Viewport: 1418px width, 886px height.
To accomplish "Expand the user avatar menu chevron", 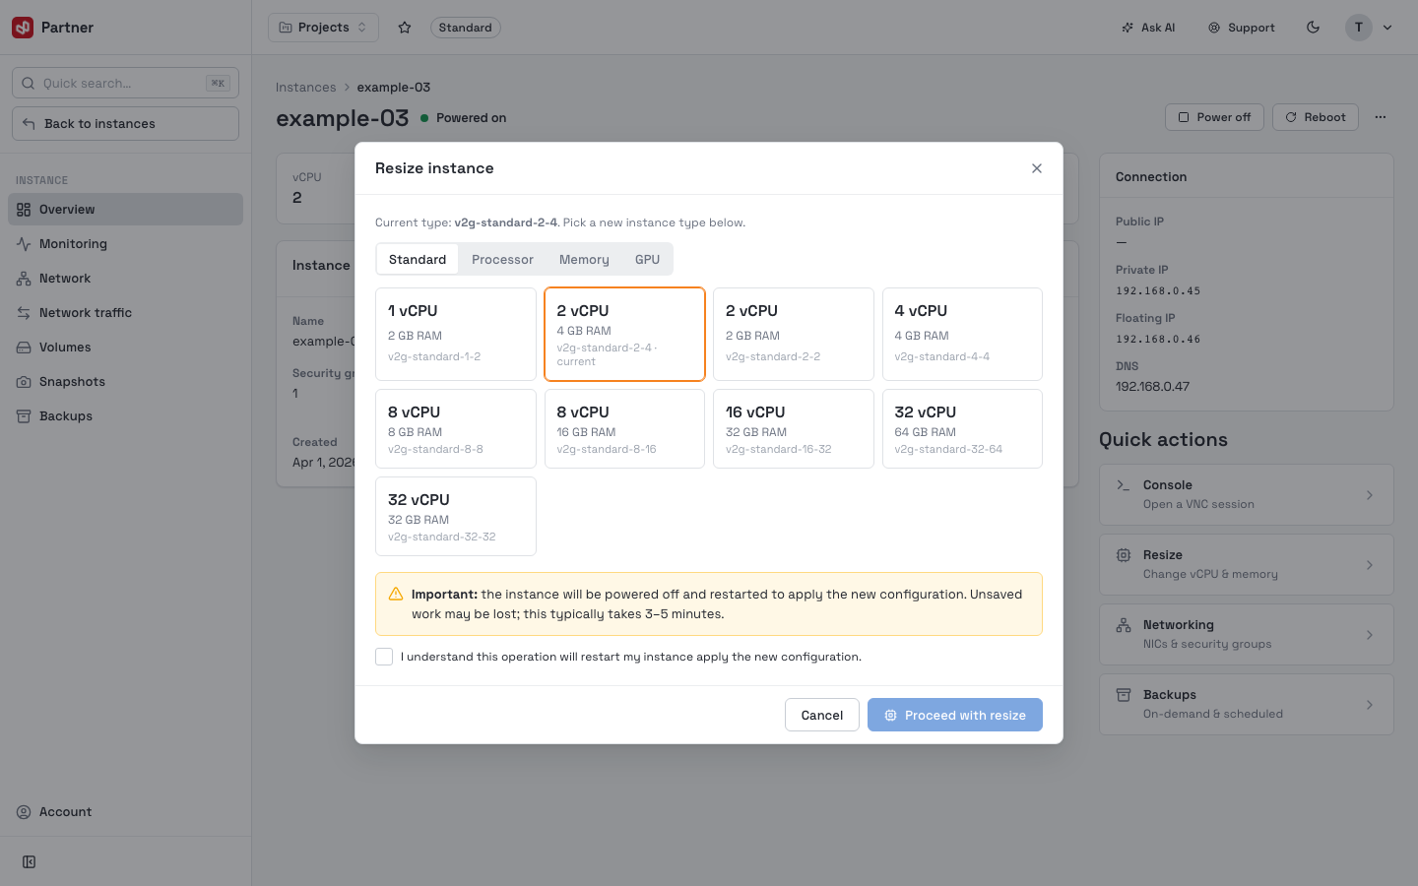I will click(1387, 28).
